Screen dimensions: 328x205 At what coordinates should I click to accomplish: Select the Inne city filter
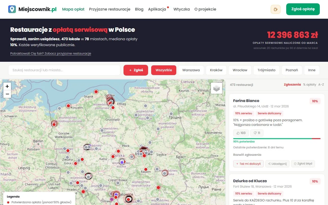(312, 70)
